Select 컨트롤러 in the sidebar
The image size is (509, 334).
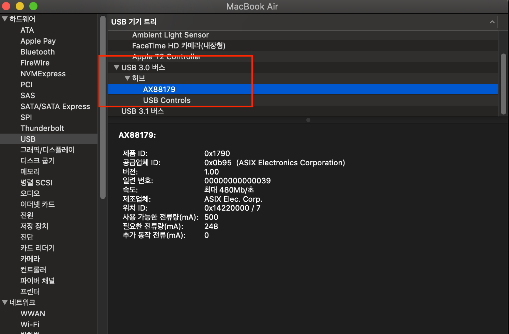(x=33, y=270)
